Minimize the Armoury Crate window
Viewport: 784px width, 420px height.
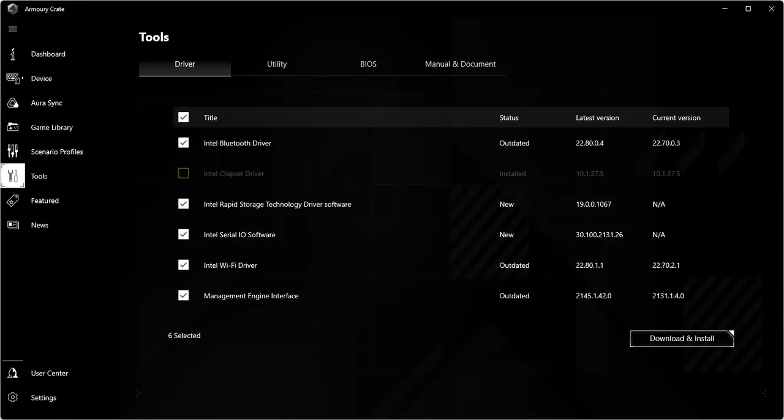point(726,9)
